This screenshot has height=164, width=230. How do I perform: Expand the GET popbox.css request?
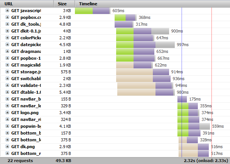point(7,17)
